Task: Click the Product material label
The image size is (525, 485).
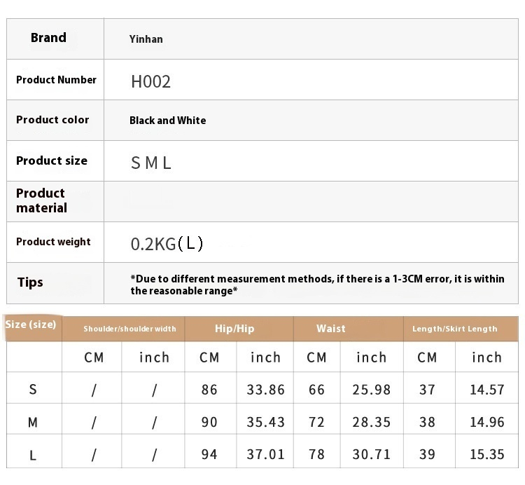Action: [42, 200]
